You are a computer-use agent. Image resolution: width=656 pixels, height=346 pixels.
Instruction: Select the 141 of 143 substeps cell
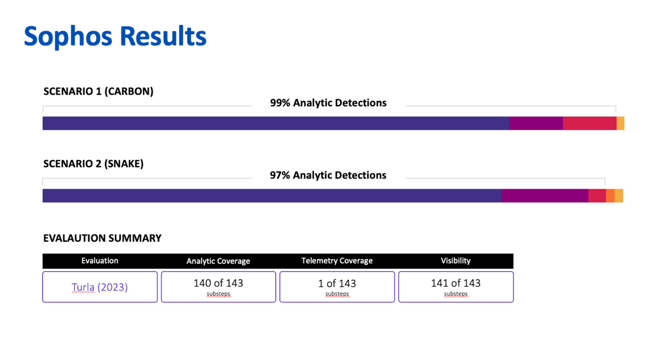click(456, 287)
